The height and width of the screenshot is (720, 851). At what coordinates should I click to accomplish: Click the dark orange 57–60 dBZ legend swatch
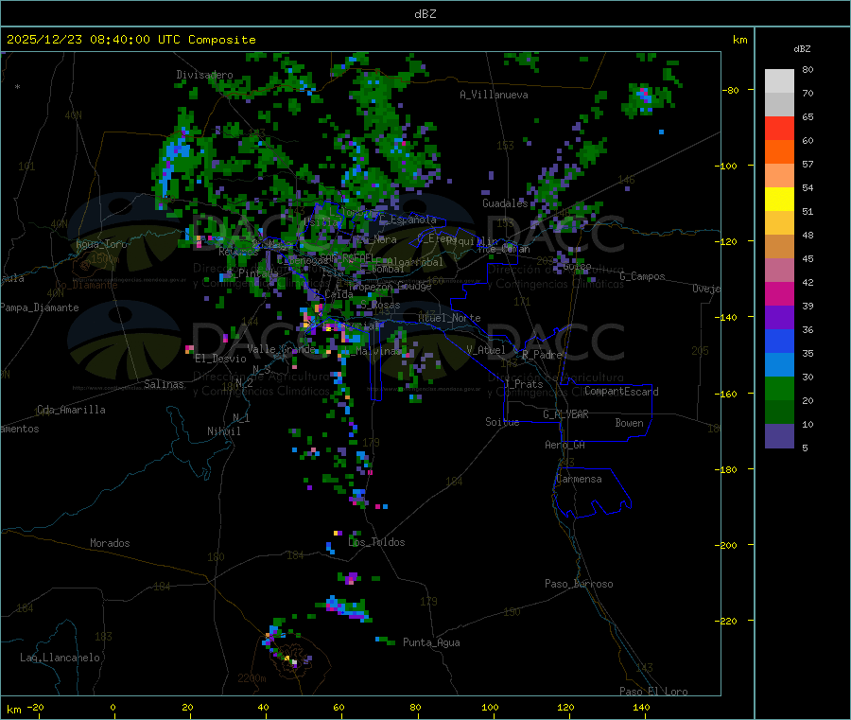[x=779, y=152]
